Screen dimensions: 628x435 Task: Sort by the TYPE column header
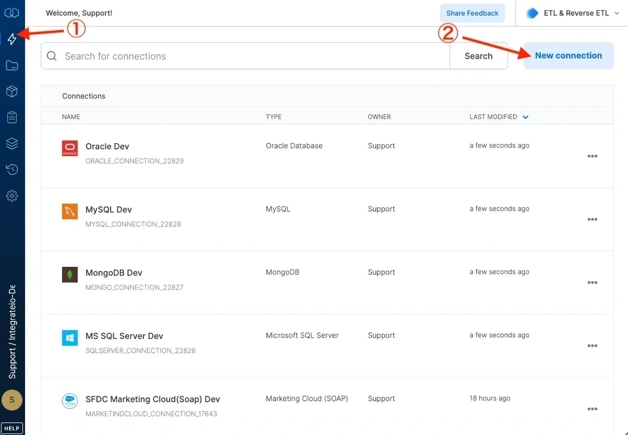274,117
